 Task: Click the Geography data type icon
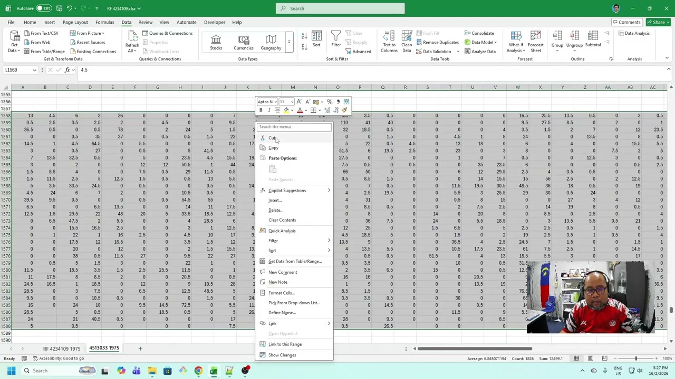pyautogui.click(x=271, y=43)
